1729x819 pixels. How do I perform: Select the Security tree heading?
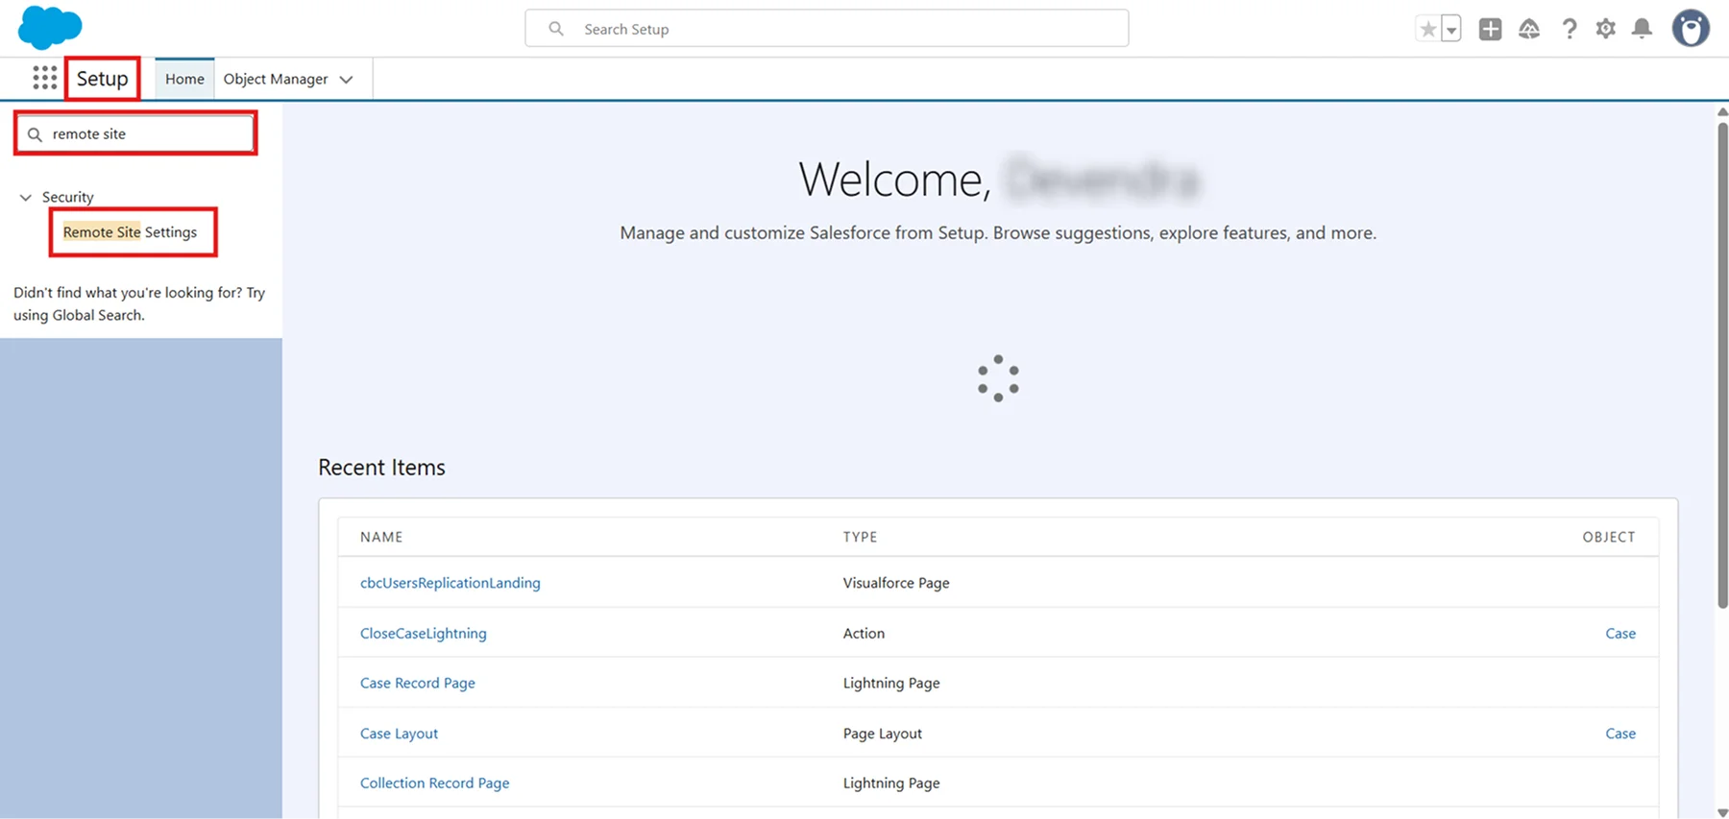[x=67, y=197]
